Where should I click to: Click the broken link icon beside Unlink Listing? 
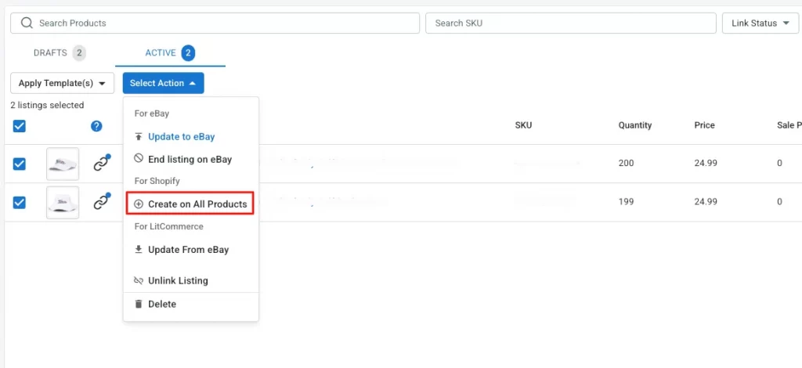pyautogui.click(x=139, y=280)
